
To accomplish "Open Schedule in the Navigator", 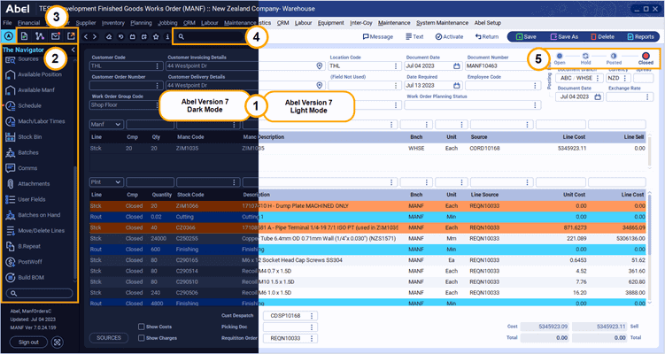I will [x=29, y=104].
